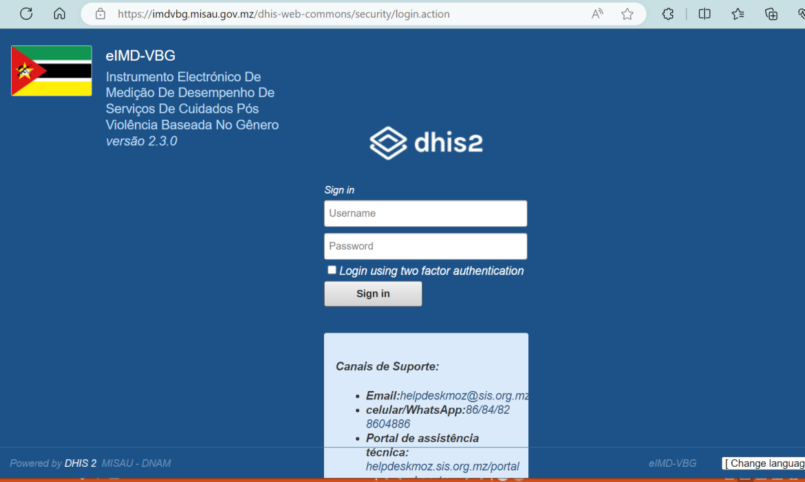Select the dhis2 logo on the page
Image resolution: width=805 pixels, height=482 pixels.
425,143
